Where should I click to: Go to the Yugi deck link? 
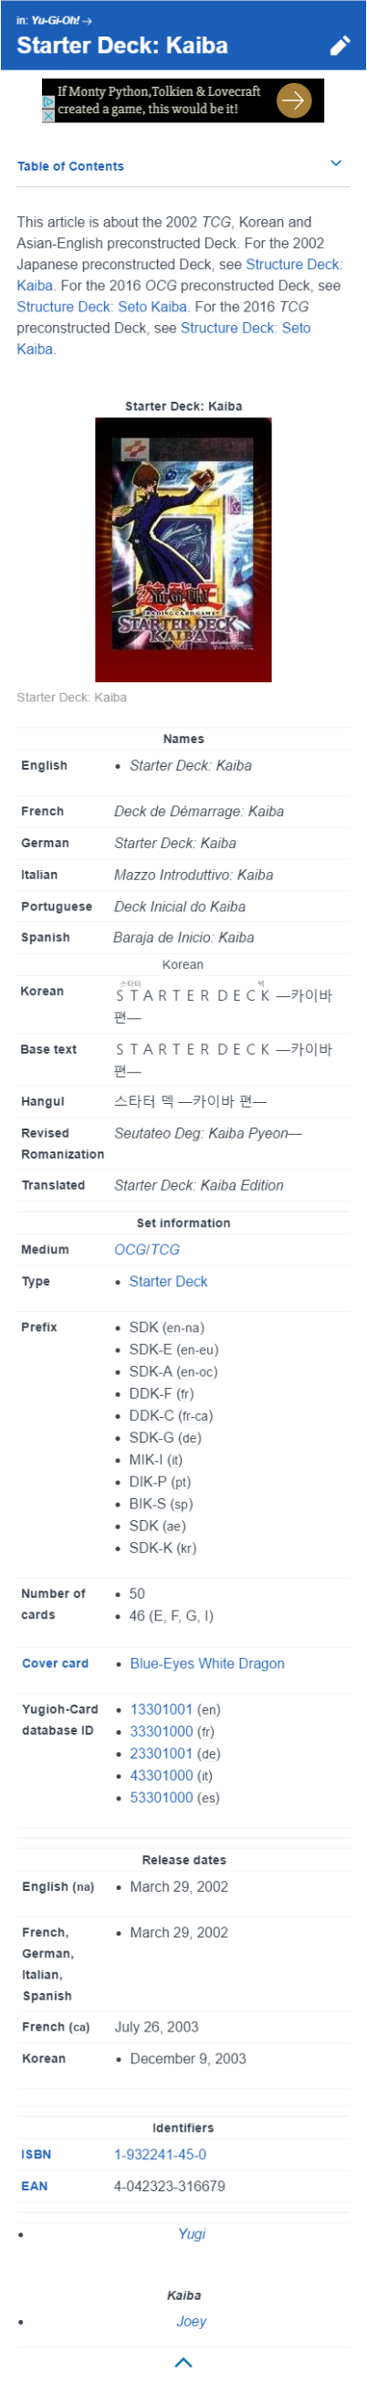(x=192, y=2233)
